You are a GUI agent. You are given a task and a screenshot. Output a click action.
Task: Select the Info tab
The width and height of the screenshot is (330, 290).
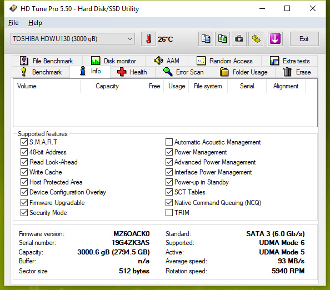pos(90,71)
